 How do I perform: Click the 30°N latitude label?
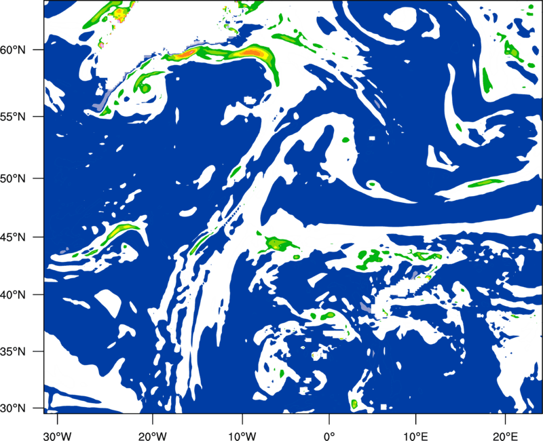pos(13,408)
